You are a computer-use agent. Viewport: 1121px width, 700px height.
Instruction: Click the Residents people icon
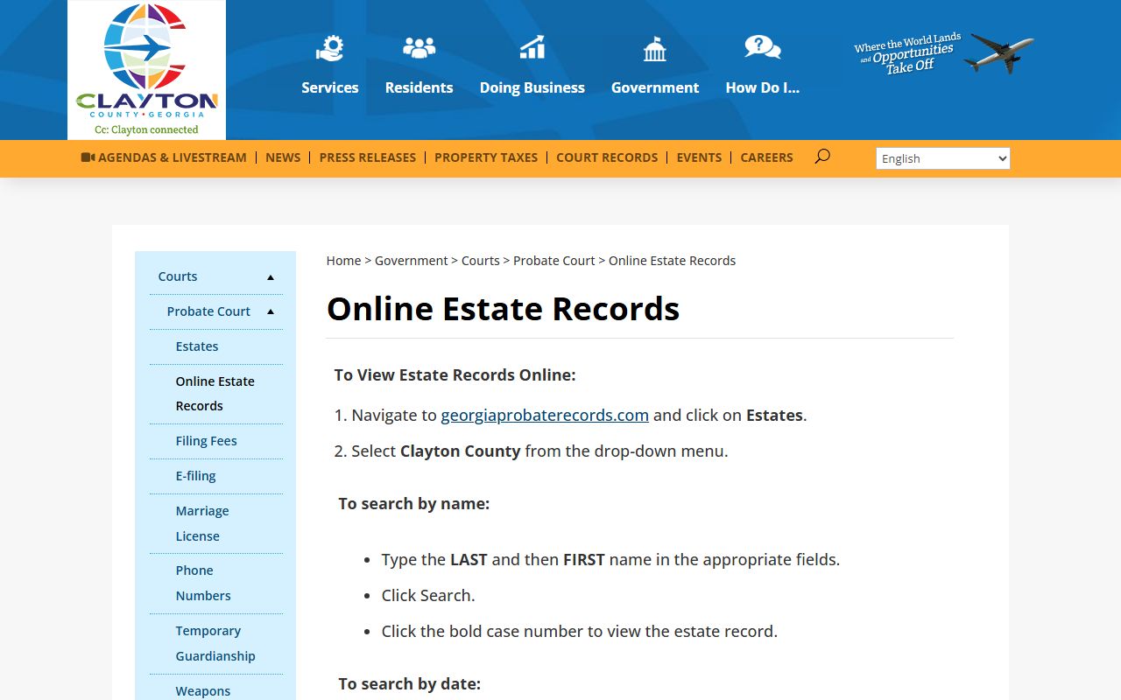coord(419,47)
